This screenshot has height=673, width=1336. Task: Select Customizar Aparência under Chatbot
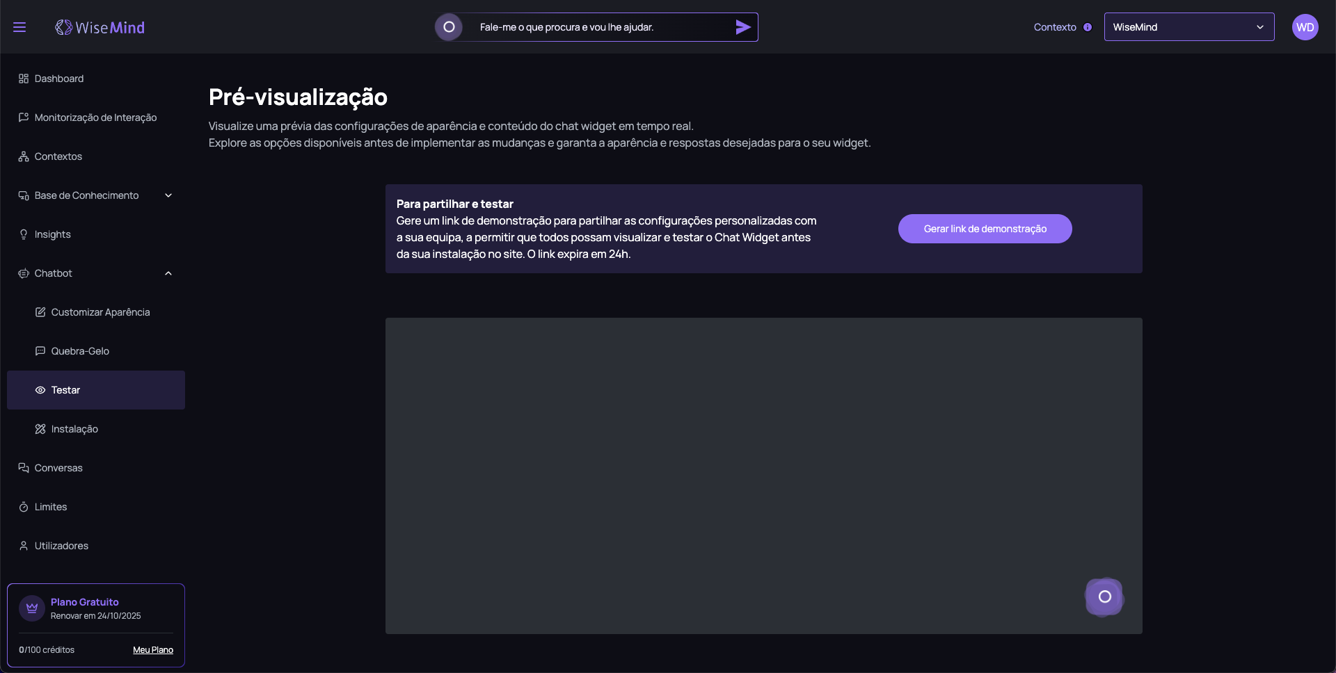click(100, 312)
